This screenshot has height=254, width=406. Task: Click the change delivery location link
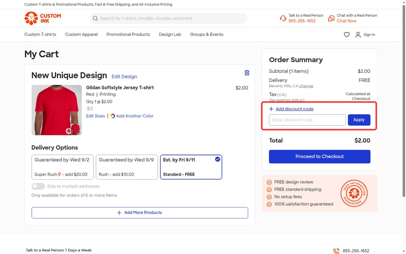pos(306,86)
